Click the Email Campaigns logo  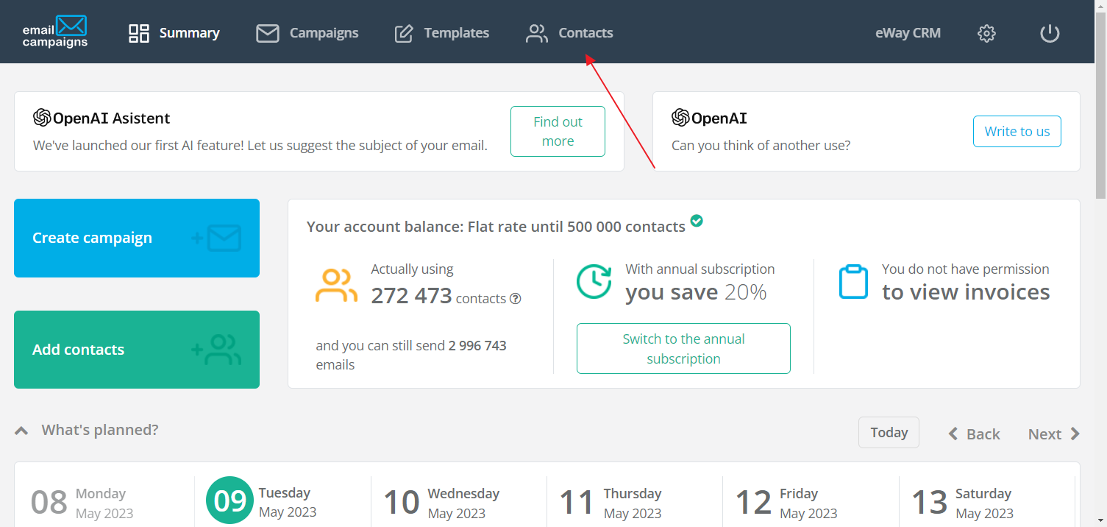(55, 32)
